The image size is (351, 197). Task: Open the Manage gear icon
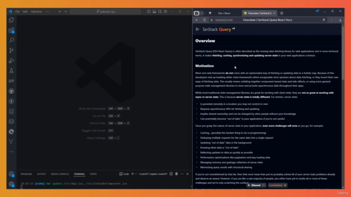(11, 184)
